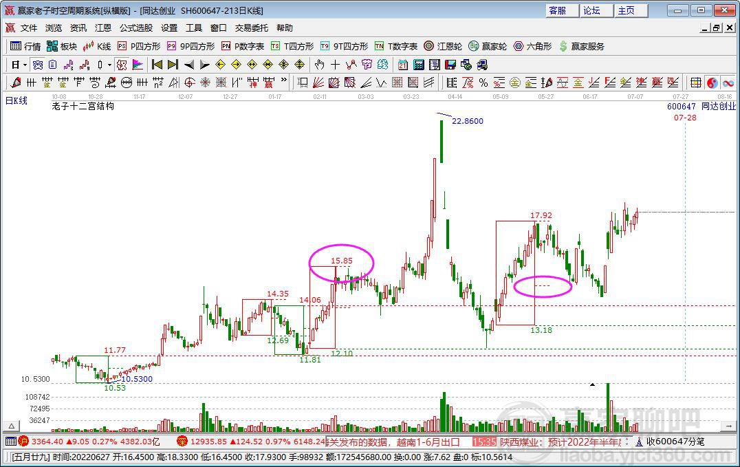This screenshot has width=740, height=467.
Task: Step chart right with black arrow
Action: click(204, 65)
